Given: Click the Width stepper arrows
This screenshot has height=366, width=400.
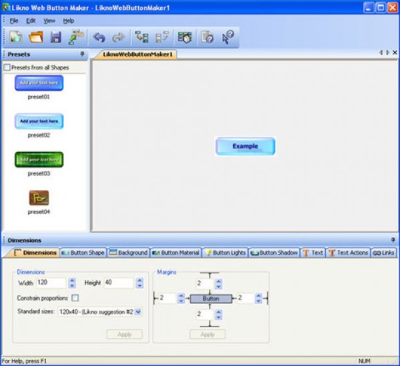Looking at the screenshot, I should [71, 283].
